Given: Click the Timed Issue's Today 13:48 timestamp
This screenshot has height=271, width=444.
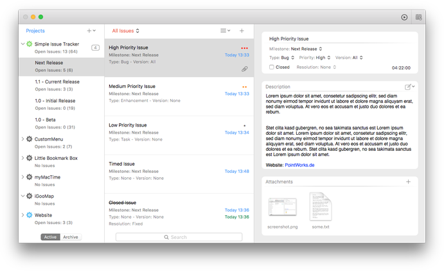Looking at the screenshot, I should click(x=236, y=171).
